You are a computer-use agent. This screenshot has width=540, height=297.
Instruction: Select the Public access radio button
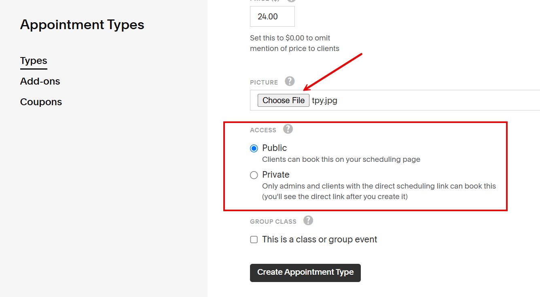(x=254, y=148)
